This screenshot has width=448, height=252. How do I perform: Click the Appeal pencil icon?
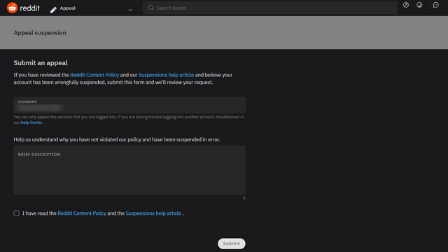[53, 10]
